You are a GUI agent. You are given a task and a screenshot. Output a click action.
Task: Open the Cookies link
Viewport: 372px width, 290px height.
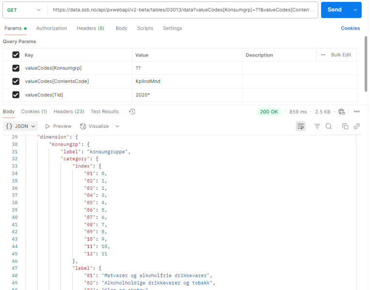click(x=350, y=28)
